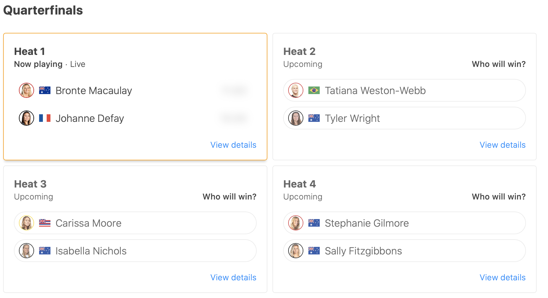Open View details for Heat 1

coord(233,145)
